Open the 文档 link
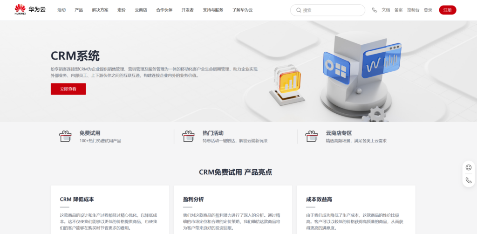 click(386, 10)
